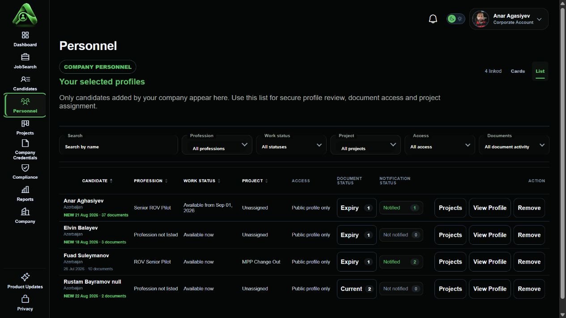Click Current status for Rustam Bayramov
Viewport: 566px width, 318px height.
tap(357, 289)
